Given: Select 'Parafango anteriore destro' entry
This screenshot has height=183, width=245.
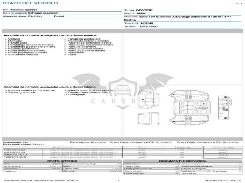Looking at the screenshot, I should coord(89,43).
